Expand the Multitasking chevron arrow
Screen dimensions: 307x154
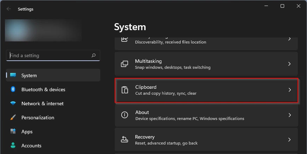pos(289,64)
